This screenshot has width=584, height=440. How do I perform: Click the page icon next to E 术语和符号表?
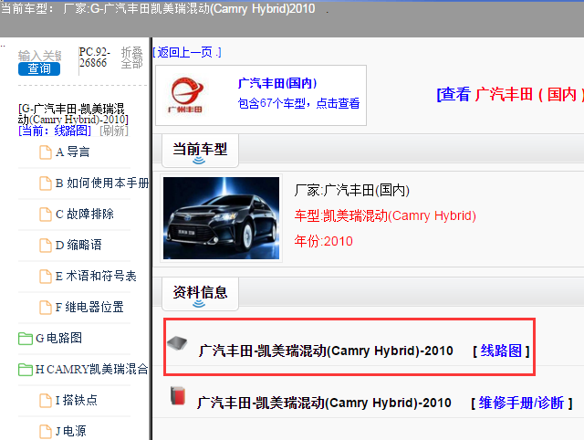click(46, 276)
